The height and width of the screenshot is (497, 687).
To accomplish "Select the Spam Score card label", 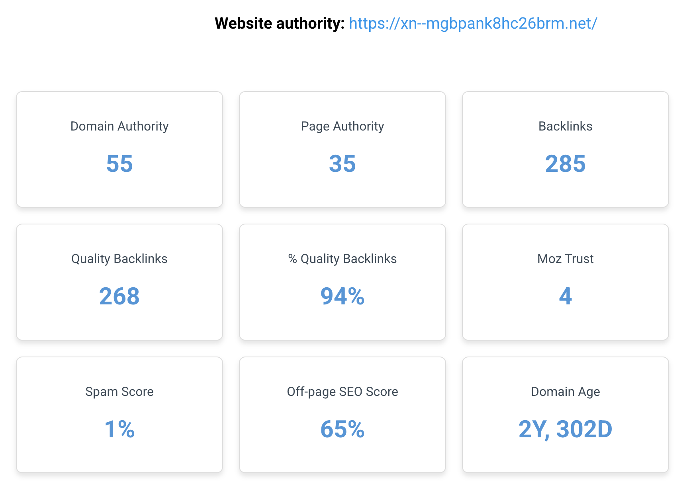I will (x=119, y=392).
